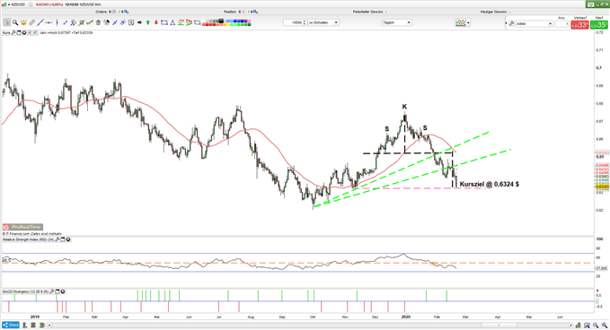Click the K head label on chart
This screenshot has height=330, width=610.
pyautogui.click(x=404, y=107)
